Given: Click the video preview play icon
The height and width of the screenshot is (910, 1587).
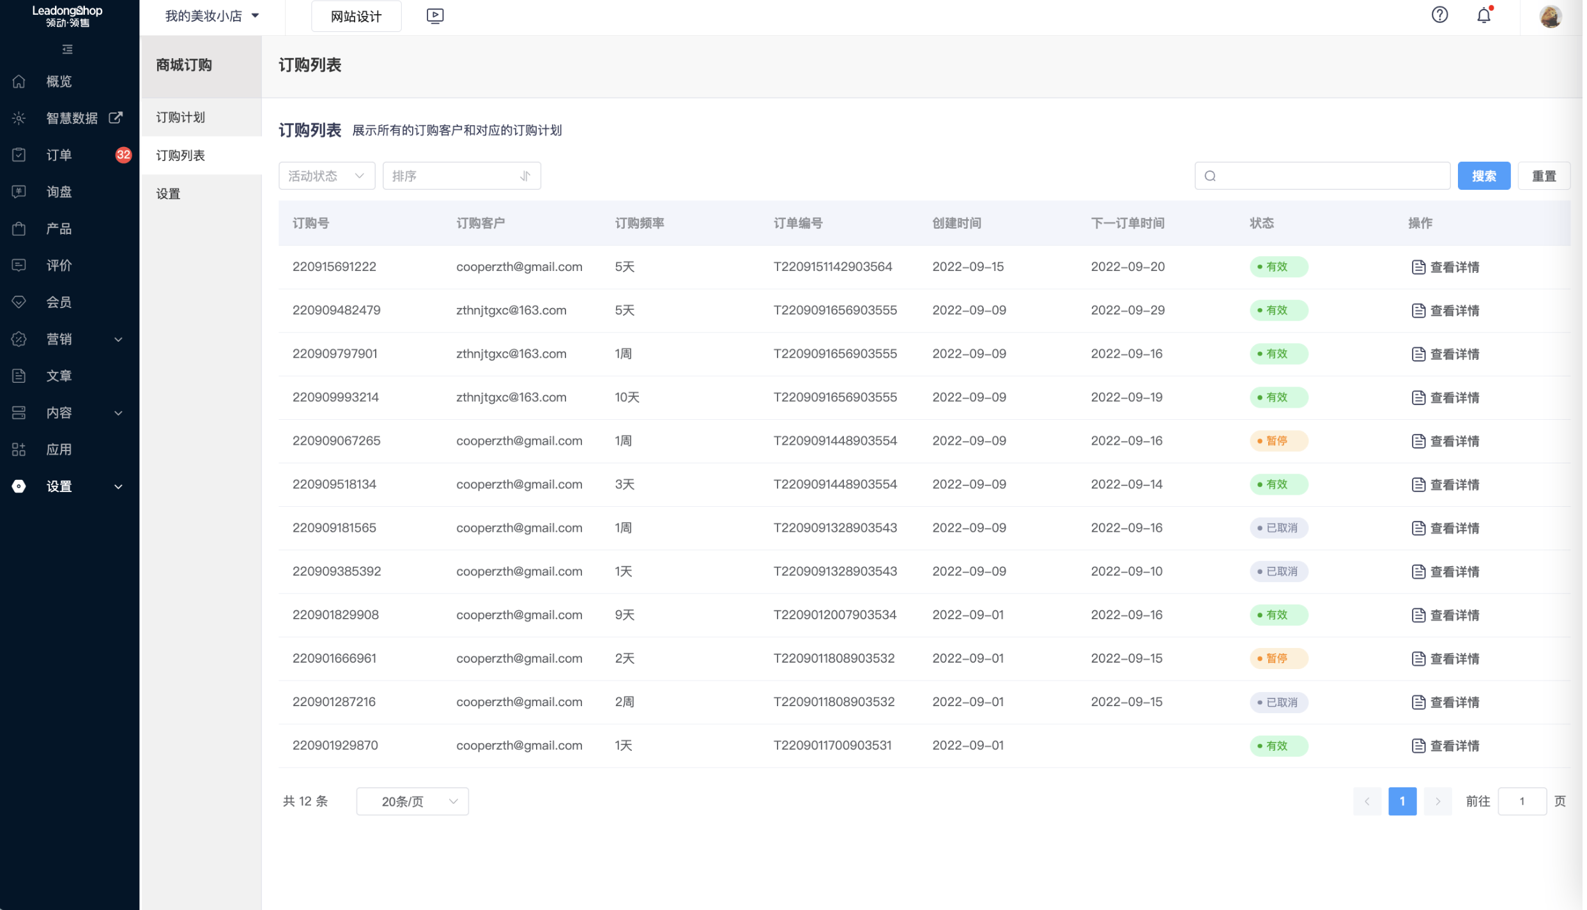Looking at the screenshot, I should tap(436, 15).
